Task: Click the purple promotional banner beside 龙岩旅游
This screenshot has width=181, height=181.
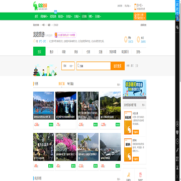Action: click(66, 35)
